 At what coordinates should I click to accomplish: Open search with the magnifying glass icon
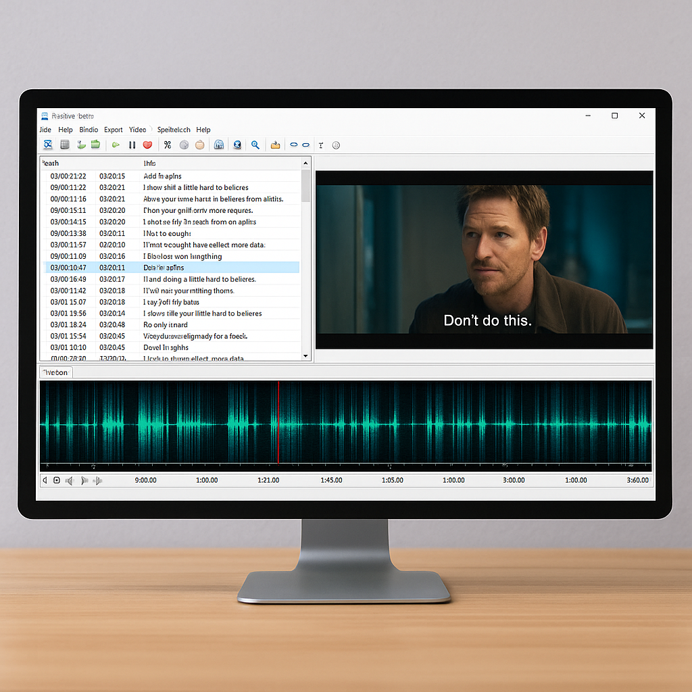[x=255, y=145]
